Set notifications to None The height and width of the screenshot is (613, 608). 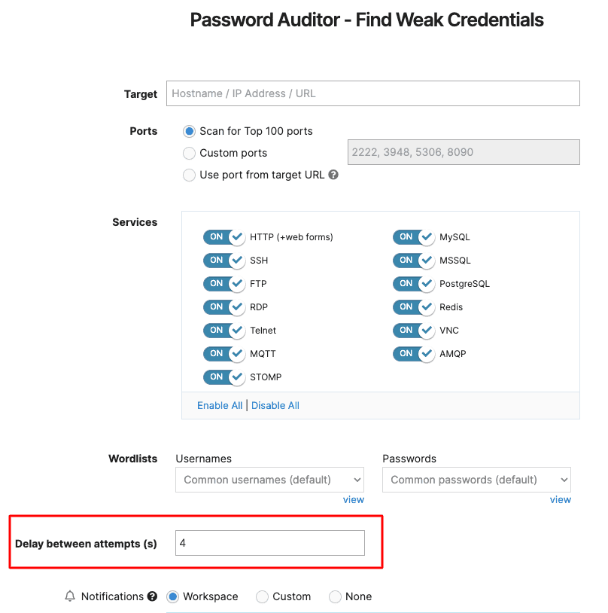334,596
